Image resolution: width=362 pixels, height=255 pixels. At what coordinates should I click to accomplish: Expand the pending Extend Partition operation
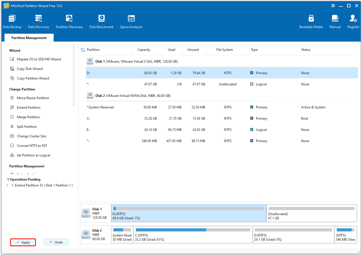[7, 185]
